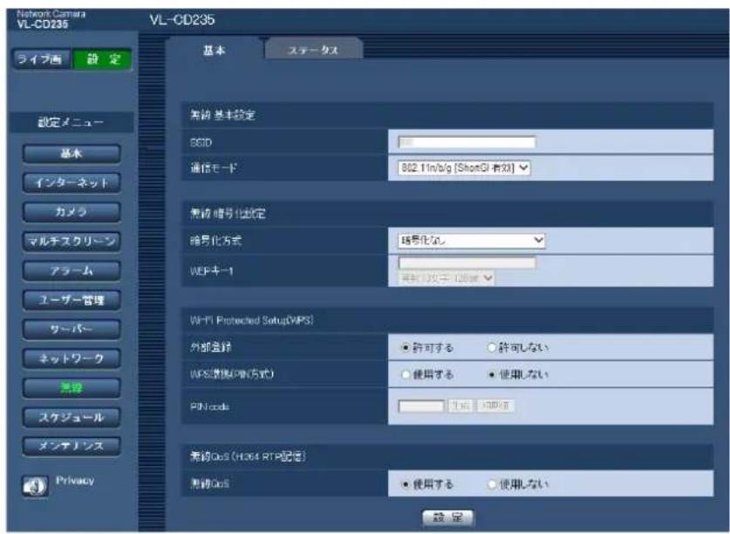Viewport: 730px width, 534px height.
Task: Click the PIN code input field
Action: [x=421, y=407]
